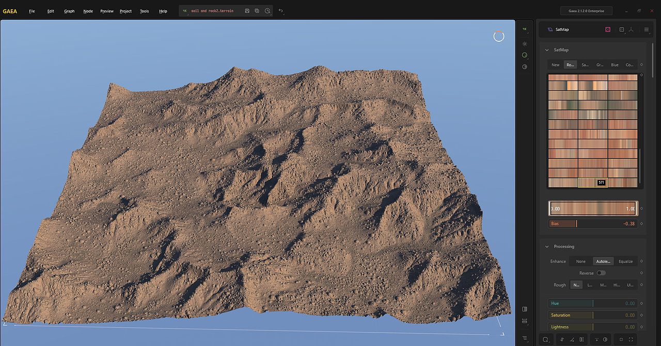Image resolution: width=661 pixels, height=346 pixels.
Task: Collapse the SatMap section
Action: 547,50
